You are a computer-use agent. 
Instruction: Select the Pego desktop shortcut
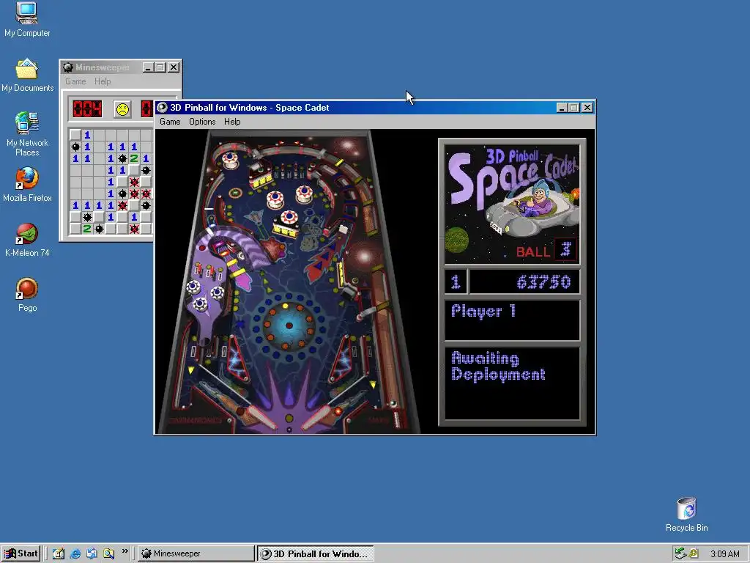coord(27,295)
